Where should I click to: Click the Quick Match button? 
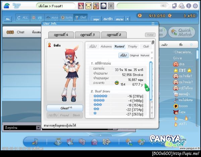click(x=182, y=32)
